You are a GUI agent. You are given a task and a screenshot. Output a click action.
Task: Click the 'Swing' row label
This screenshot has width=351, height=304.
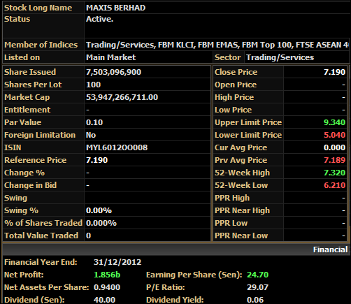pyautogui.click(x=15, y=198)
